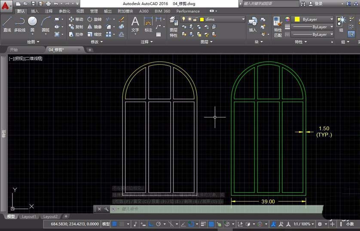Toggle the 模型 model space status button

[x=106, y=224]
